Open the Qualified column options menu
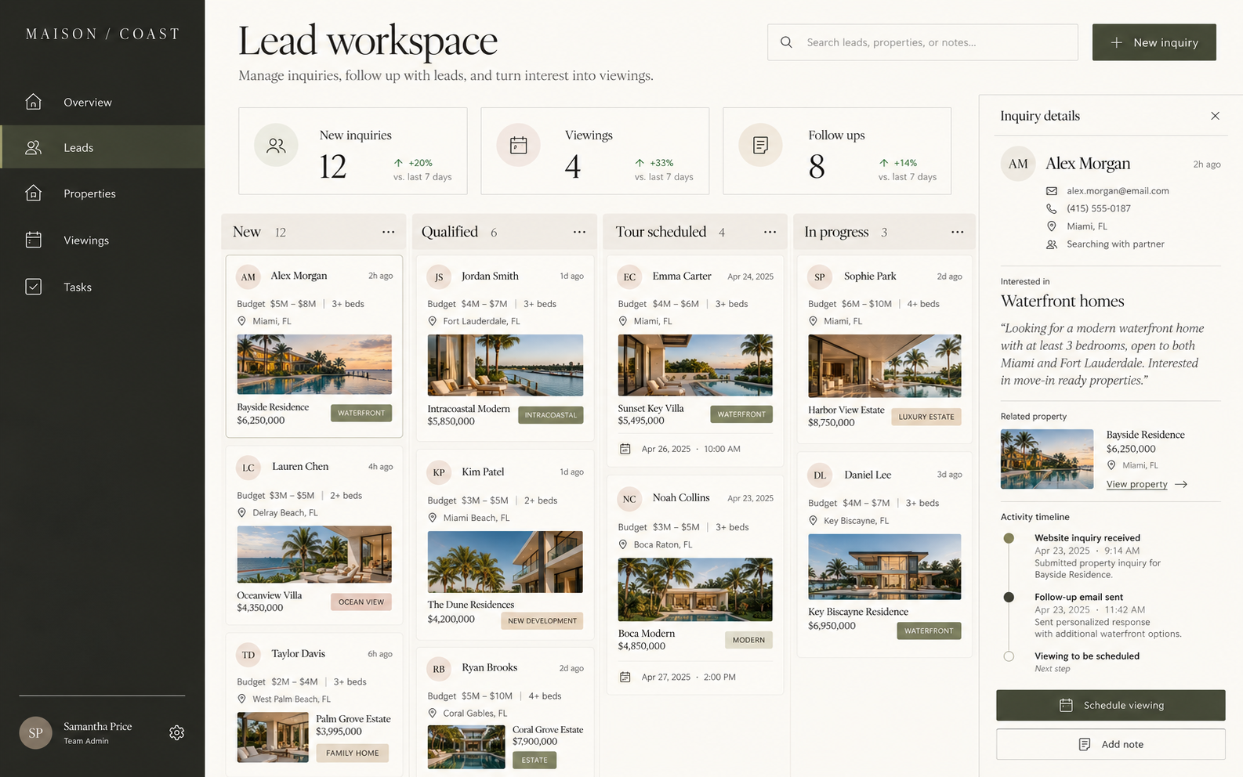This screenshot has height=777, width=1243. pos(579,232)
